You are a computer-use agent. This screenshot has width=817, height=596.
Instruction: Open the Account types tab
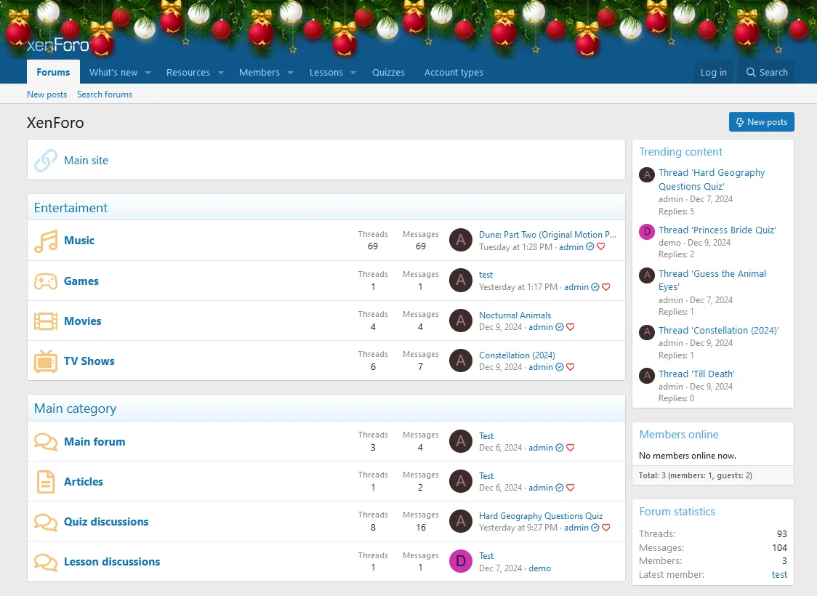454,73
